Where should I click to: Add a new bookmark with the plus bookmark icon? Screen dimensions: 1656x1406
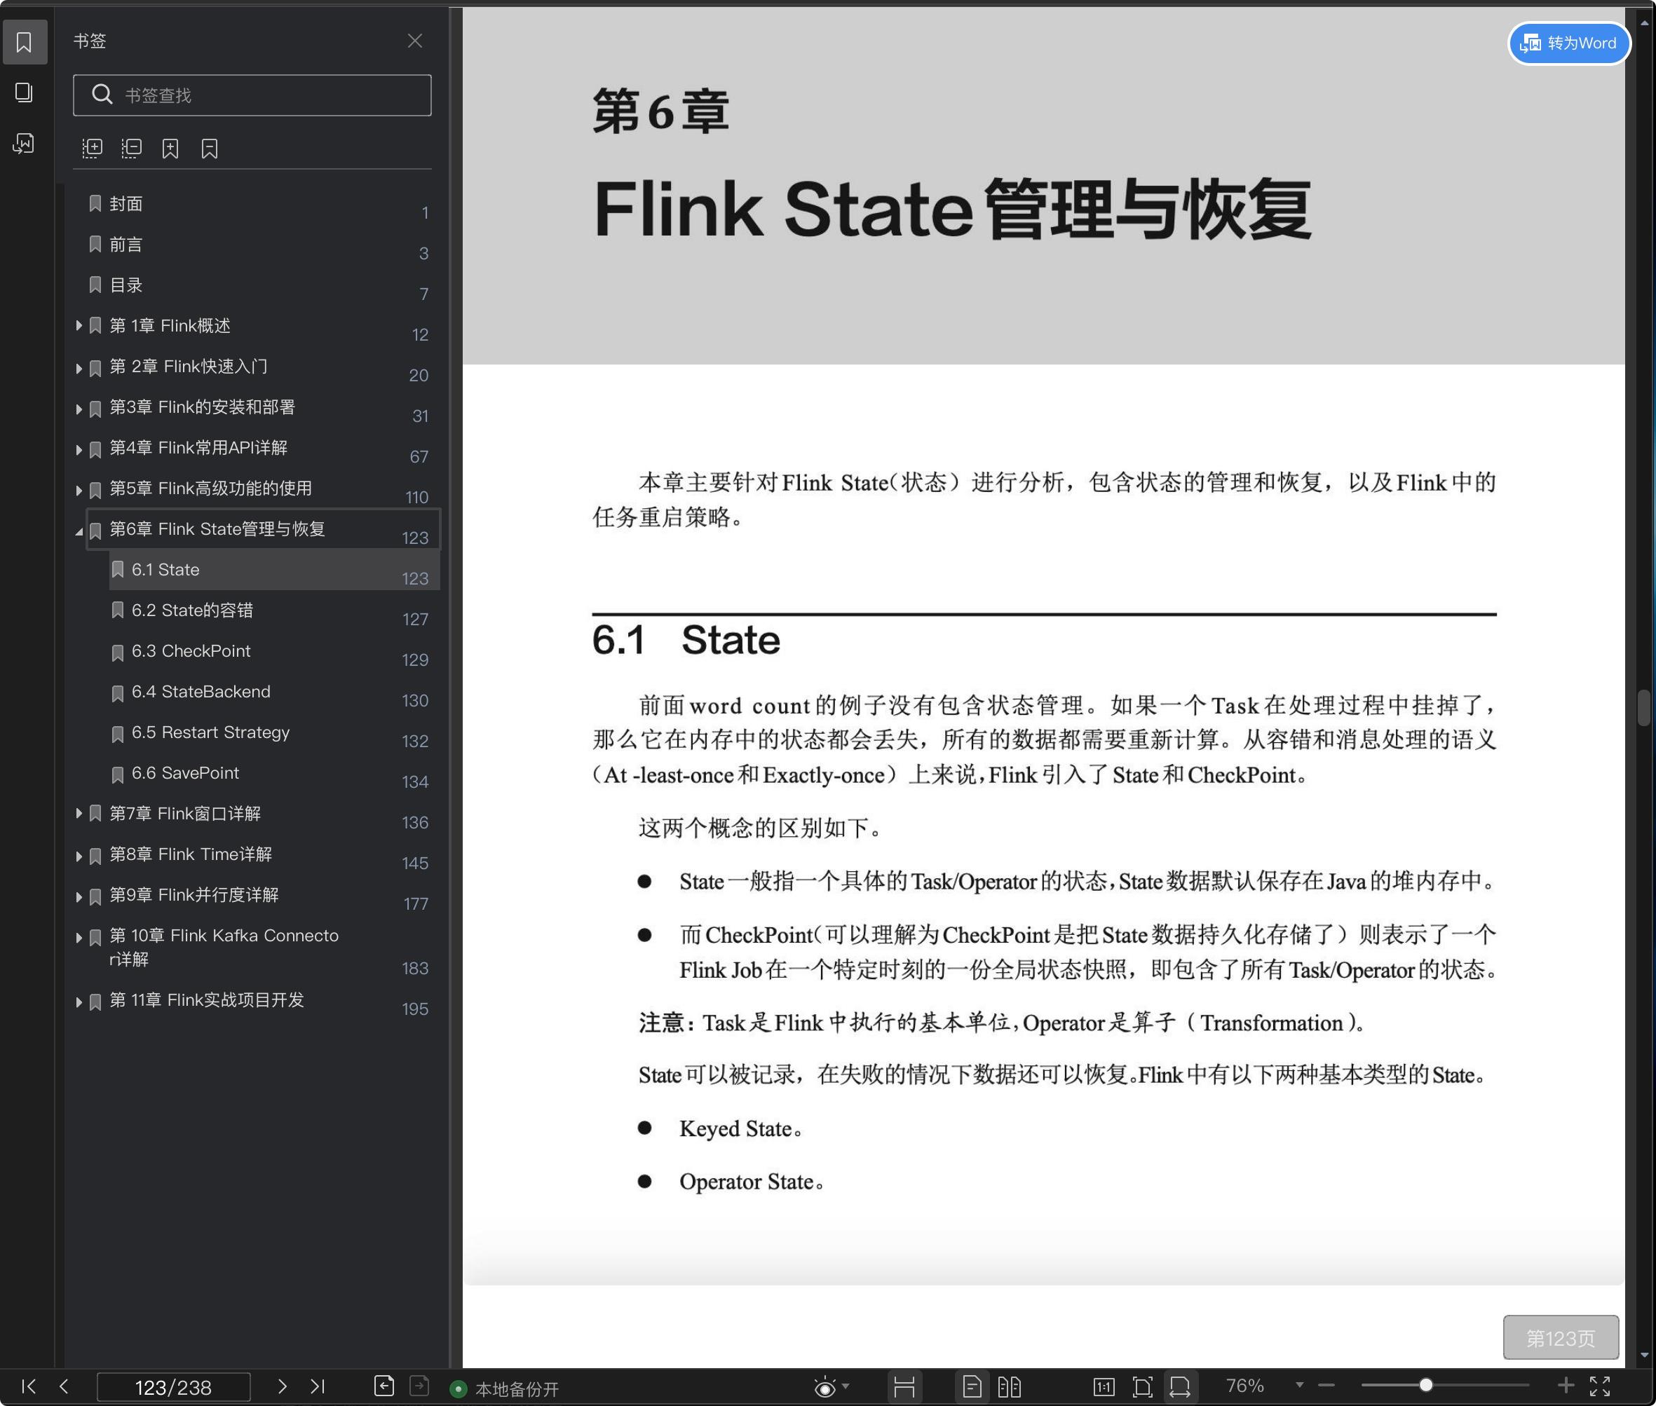point(170,149)
